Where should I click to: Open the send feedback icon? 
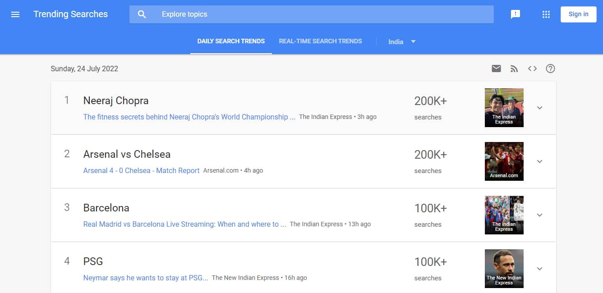tap(516, 14)
